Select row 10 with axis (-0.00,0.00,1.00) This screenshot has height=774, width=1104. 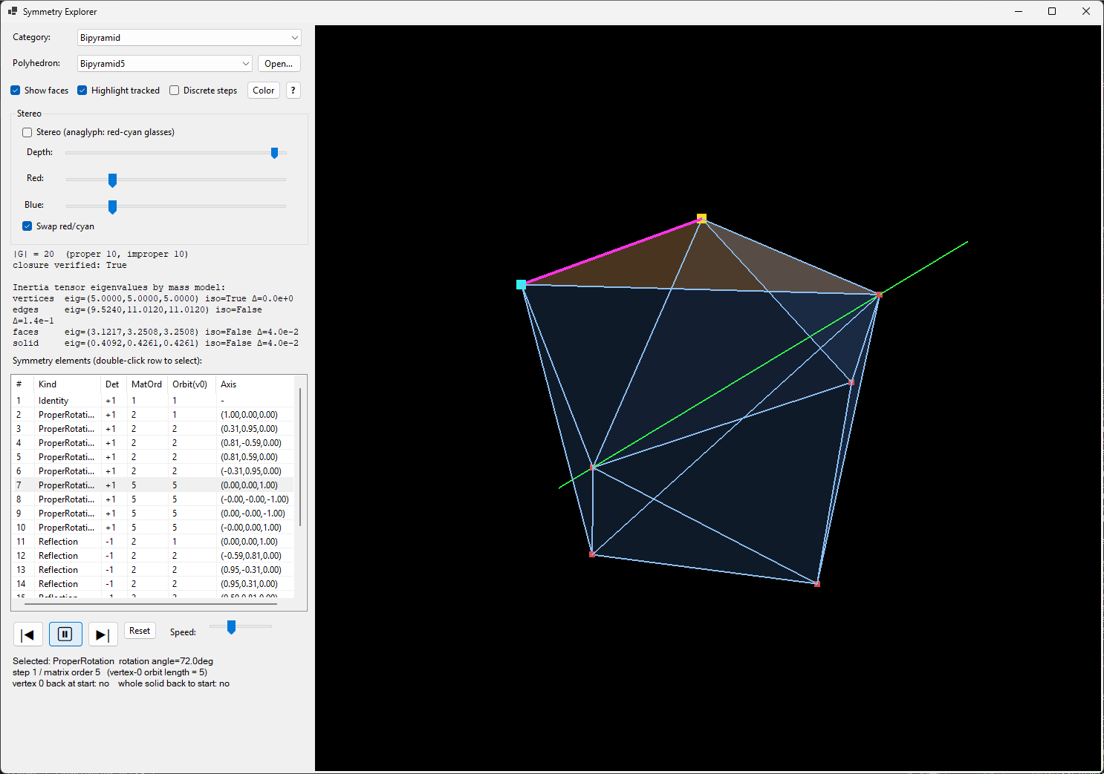155,528
